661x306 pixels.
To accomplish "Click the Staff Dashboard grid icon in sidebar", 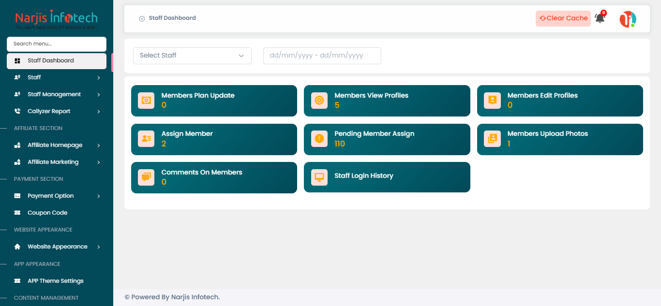I will point(17,61).
